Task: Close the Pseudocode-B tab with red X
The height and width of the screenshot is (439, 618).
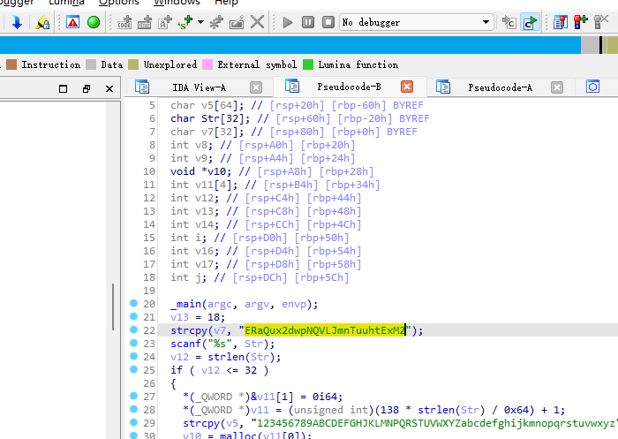Action: click(x=407, y=87)
